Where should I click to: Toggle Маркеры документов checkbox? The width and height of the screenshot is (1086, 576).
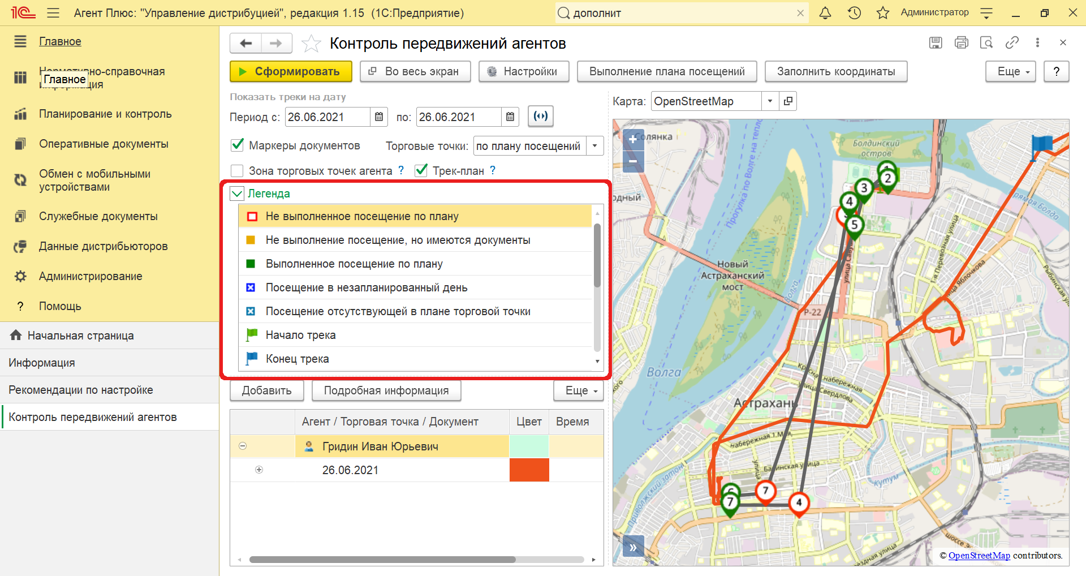point(238,145)
